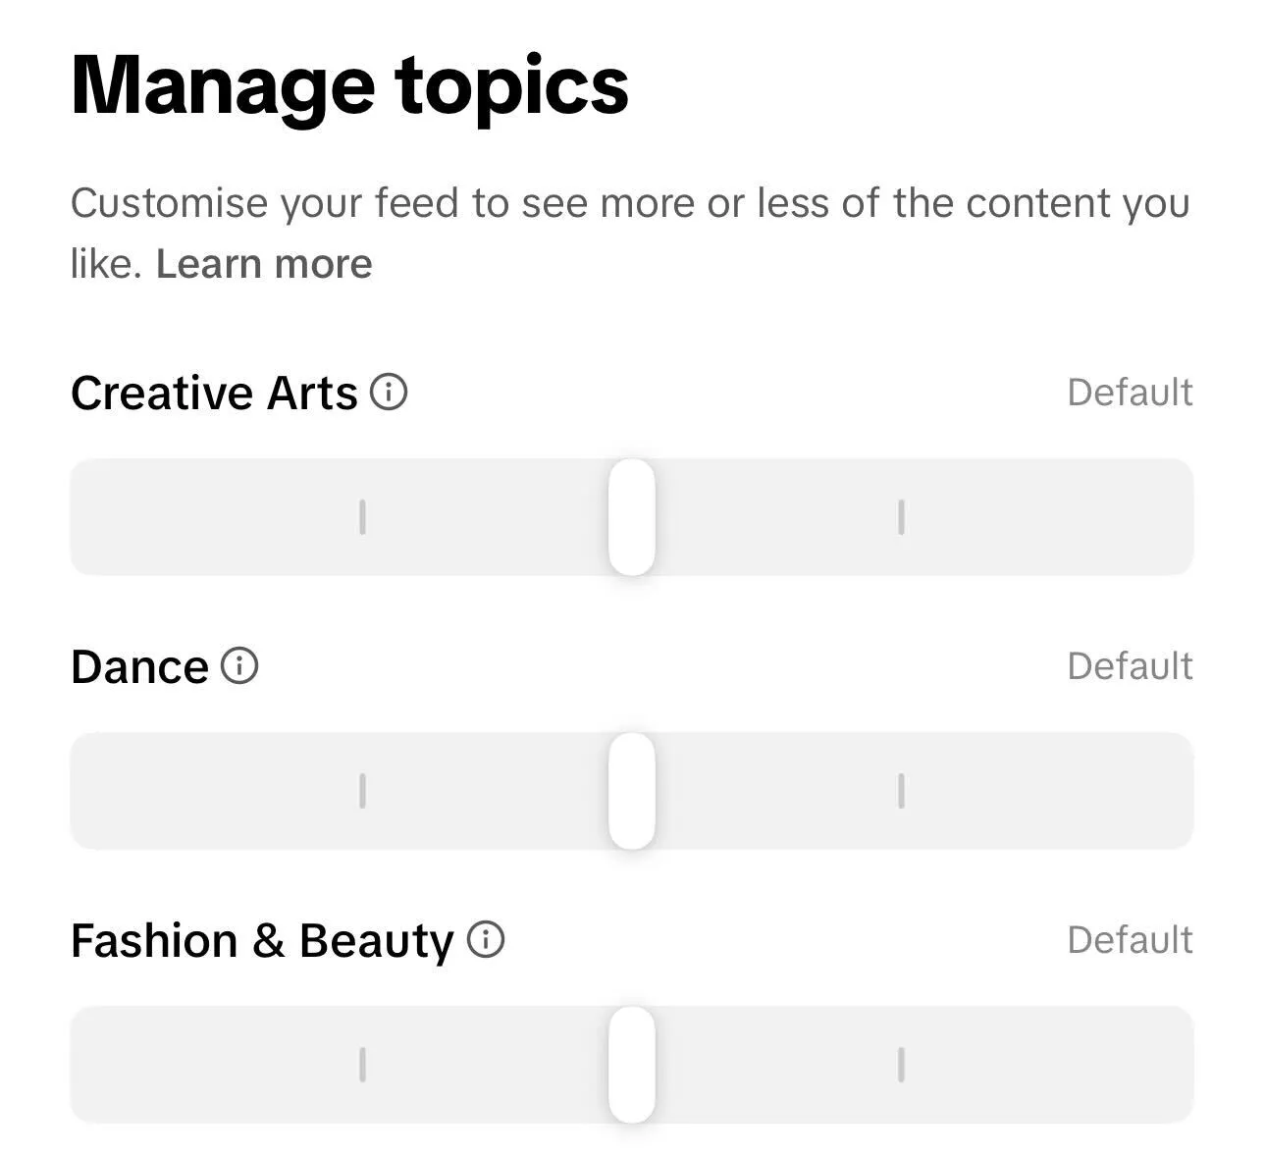Click right tick on Creative Arts slider
This screenshot has height=1157, width=1265.
(901, 518)
